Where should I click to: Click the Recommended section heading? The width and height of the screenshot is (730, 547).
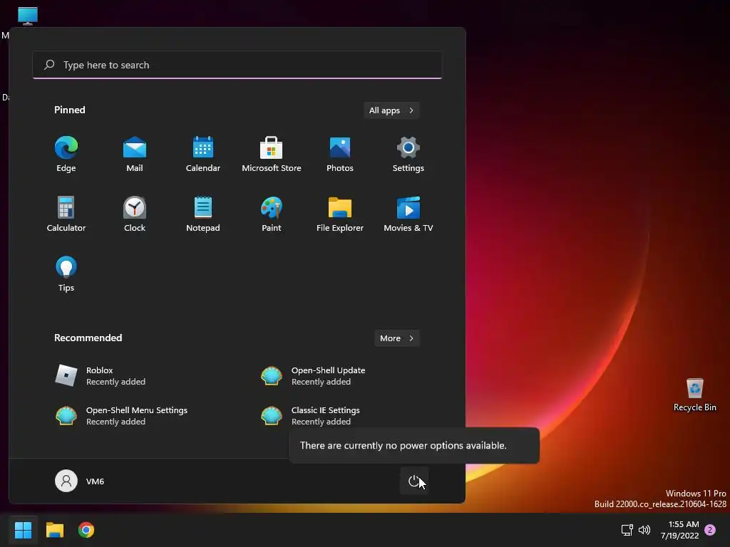pos(88,338)
